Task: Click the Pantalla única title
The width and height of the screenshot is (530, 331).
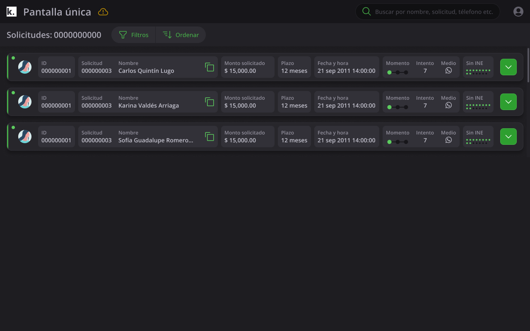Action: click(x=57, y=12)
